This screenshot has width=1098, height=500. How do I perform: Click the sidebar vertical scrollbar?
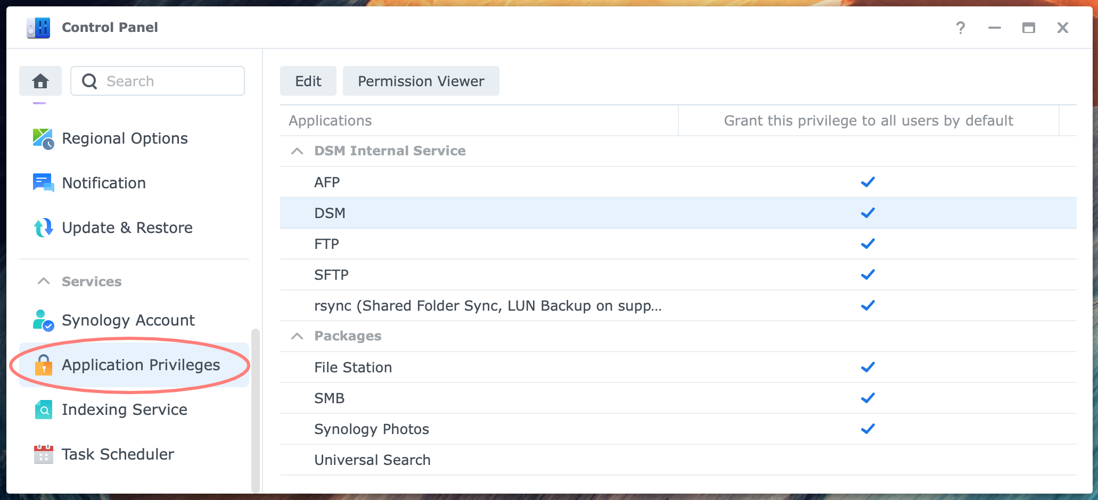256,411
